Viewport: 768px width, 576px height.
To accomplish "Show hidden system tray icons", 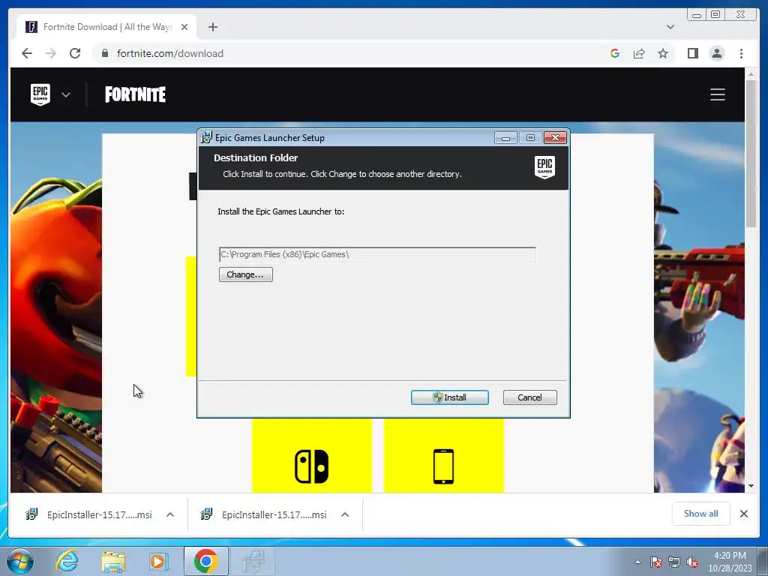I will tap(637, 562).
